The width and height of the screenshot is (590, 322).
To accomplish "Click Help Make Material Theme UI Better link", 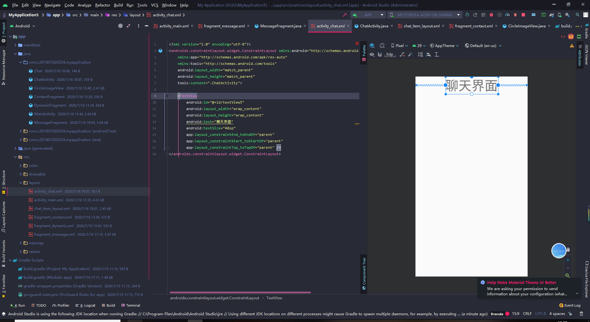I will (521, 282).
